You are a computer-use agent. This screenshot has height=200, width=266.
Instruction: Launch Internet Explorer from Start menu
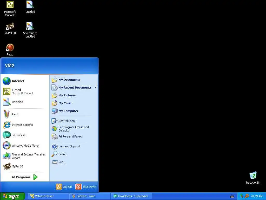click(x=25, y=125)
